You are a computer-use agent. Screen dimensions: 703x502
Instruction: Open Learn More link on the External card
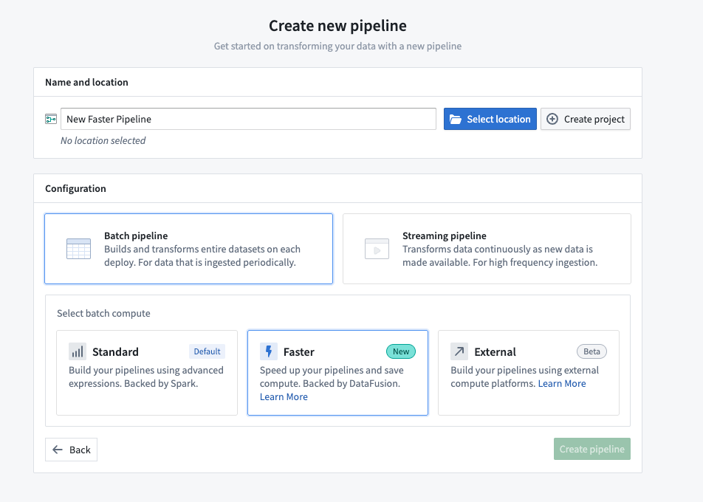click(562, 383)
